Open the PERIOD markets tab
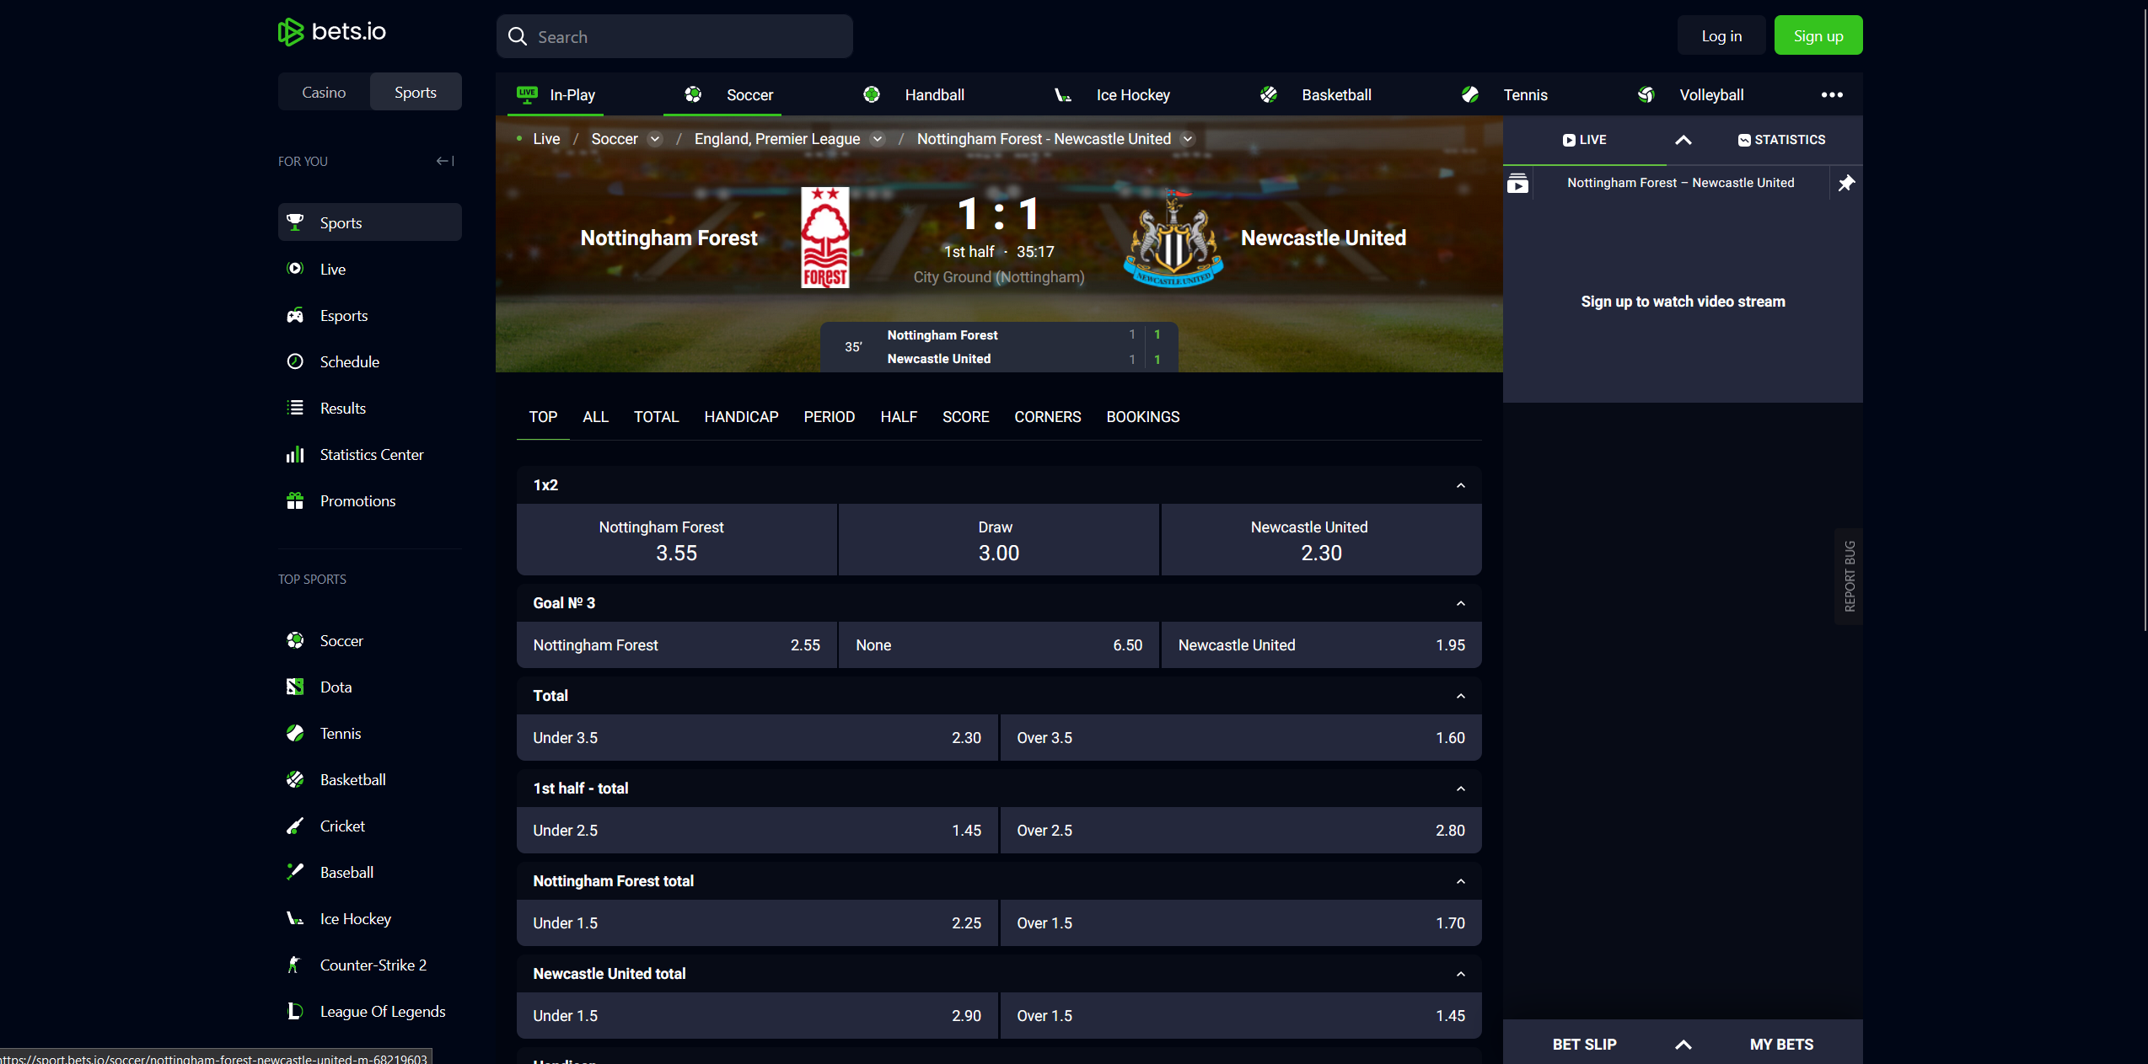This screenshot has width=2148, height=1064. coord(829,417)
